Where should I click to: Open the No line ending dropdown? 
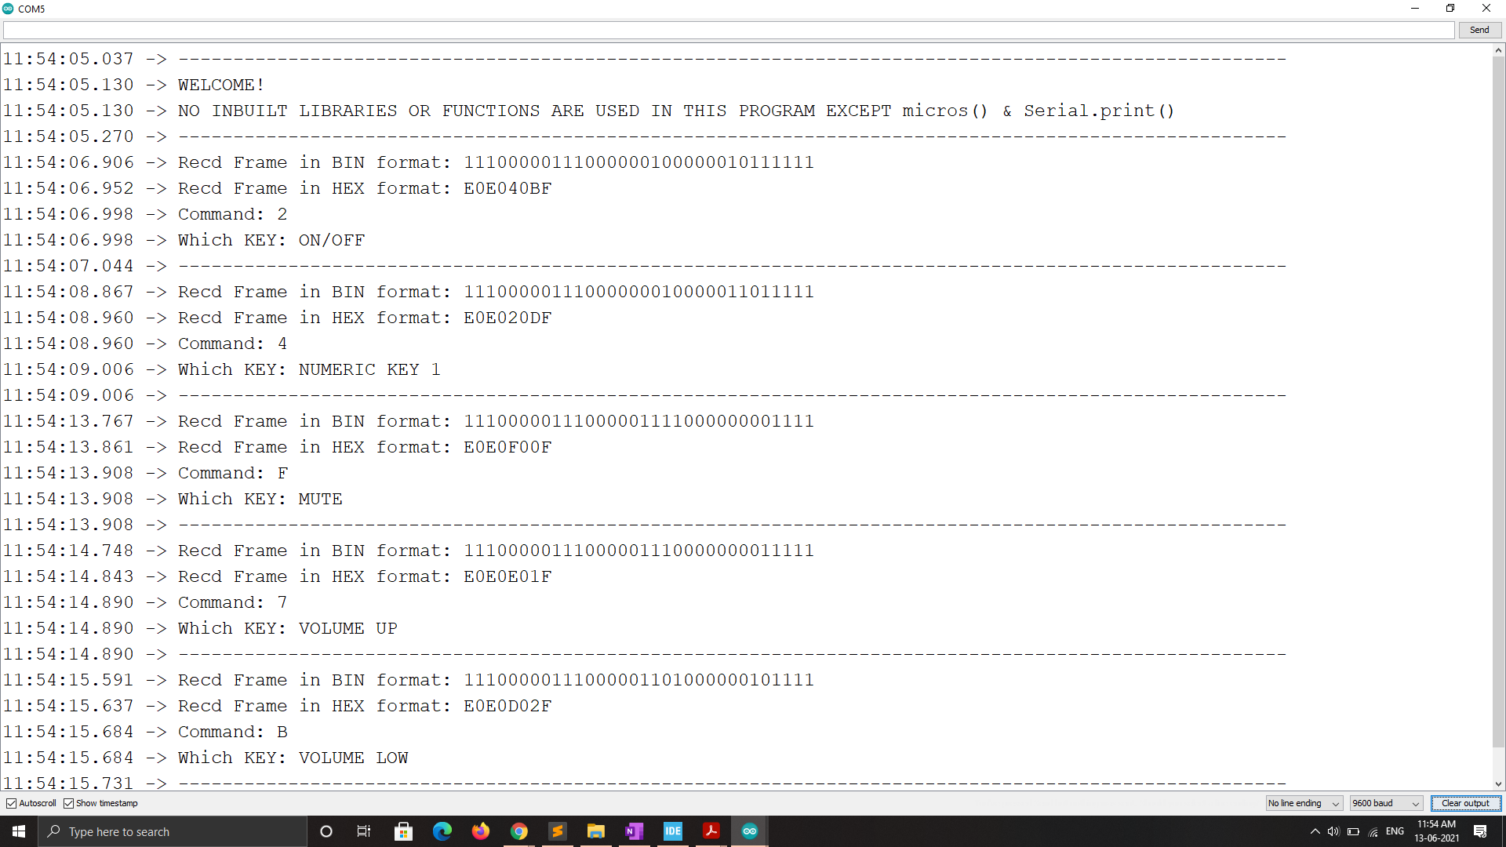pyautogui.click(x=1304, y=803)
